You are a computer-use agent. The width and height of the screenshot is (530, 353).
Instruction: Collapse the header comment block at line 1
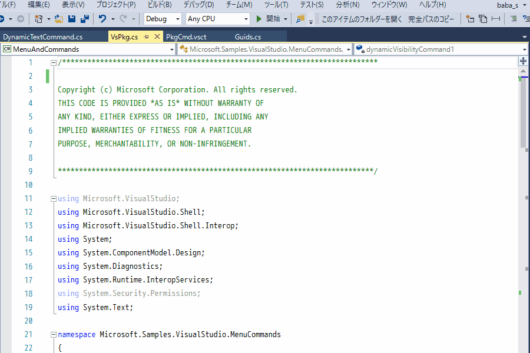point(53,62)
